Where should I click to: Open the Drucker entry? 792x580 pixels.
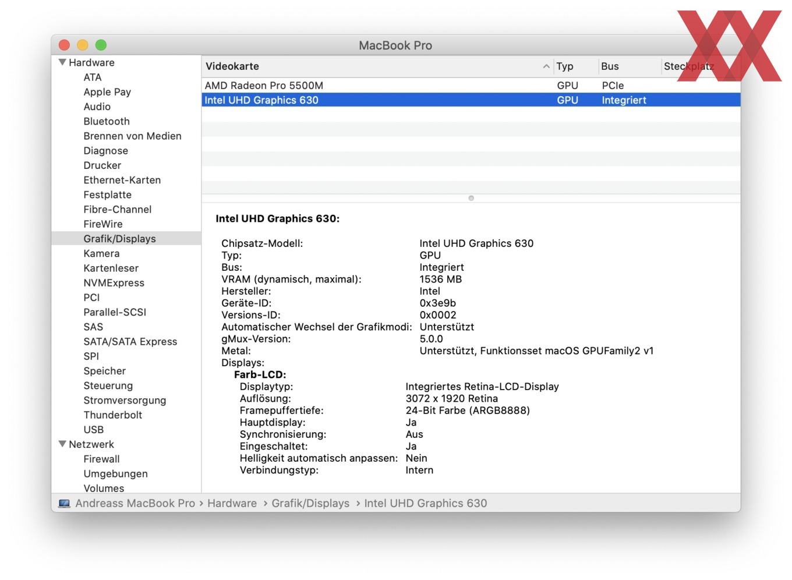(102, 165)
